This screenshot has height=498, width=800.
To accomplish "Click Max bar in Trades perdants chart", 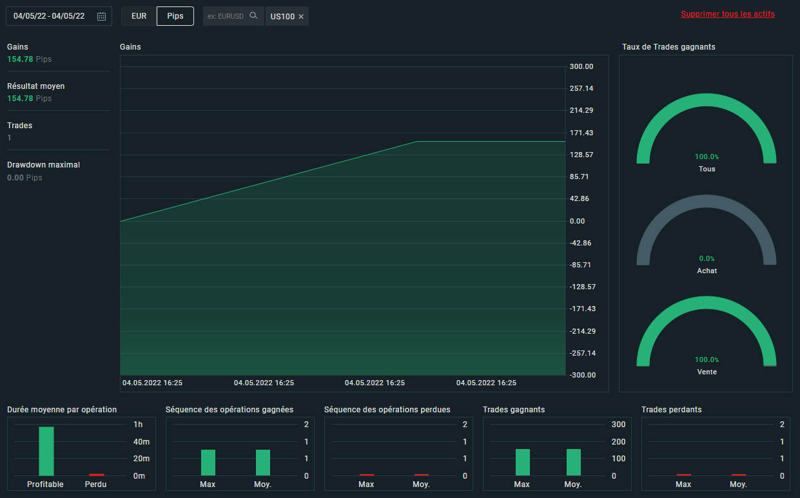I will point(683,474).
